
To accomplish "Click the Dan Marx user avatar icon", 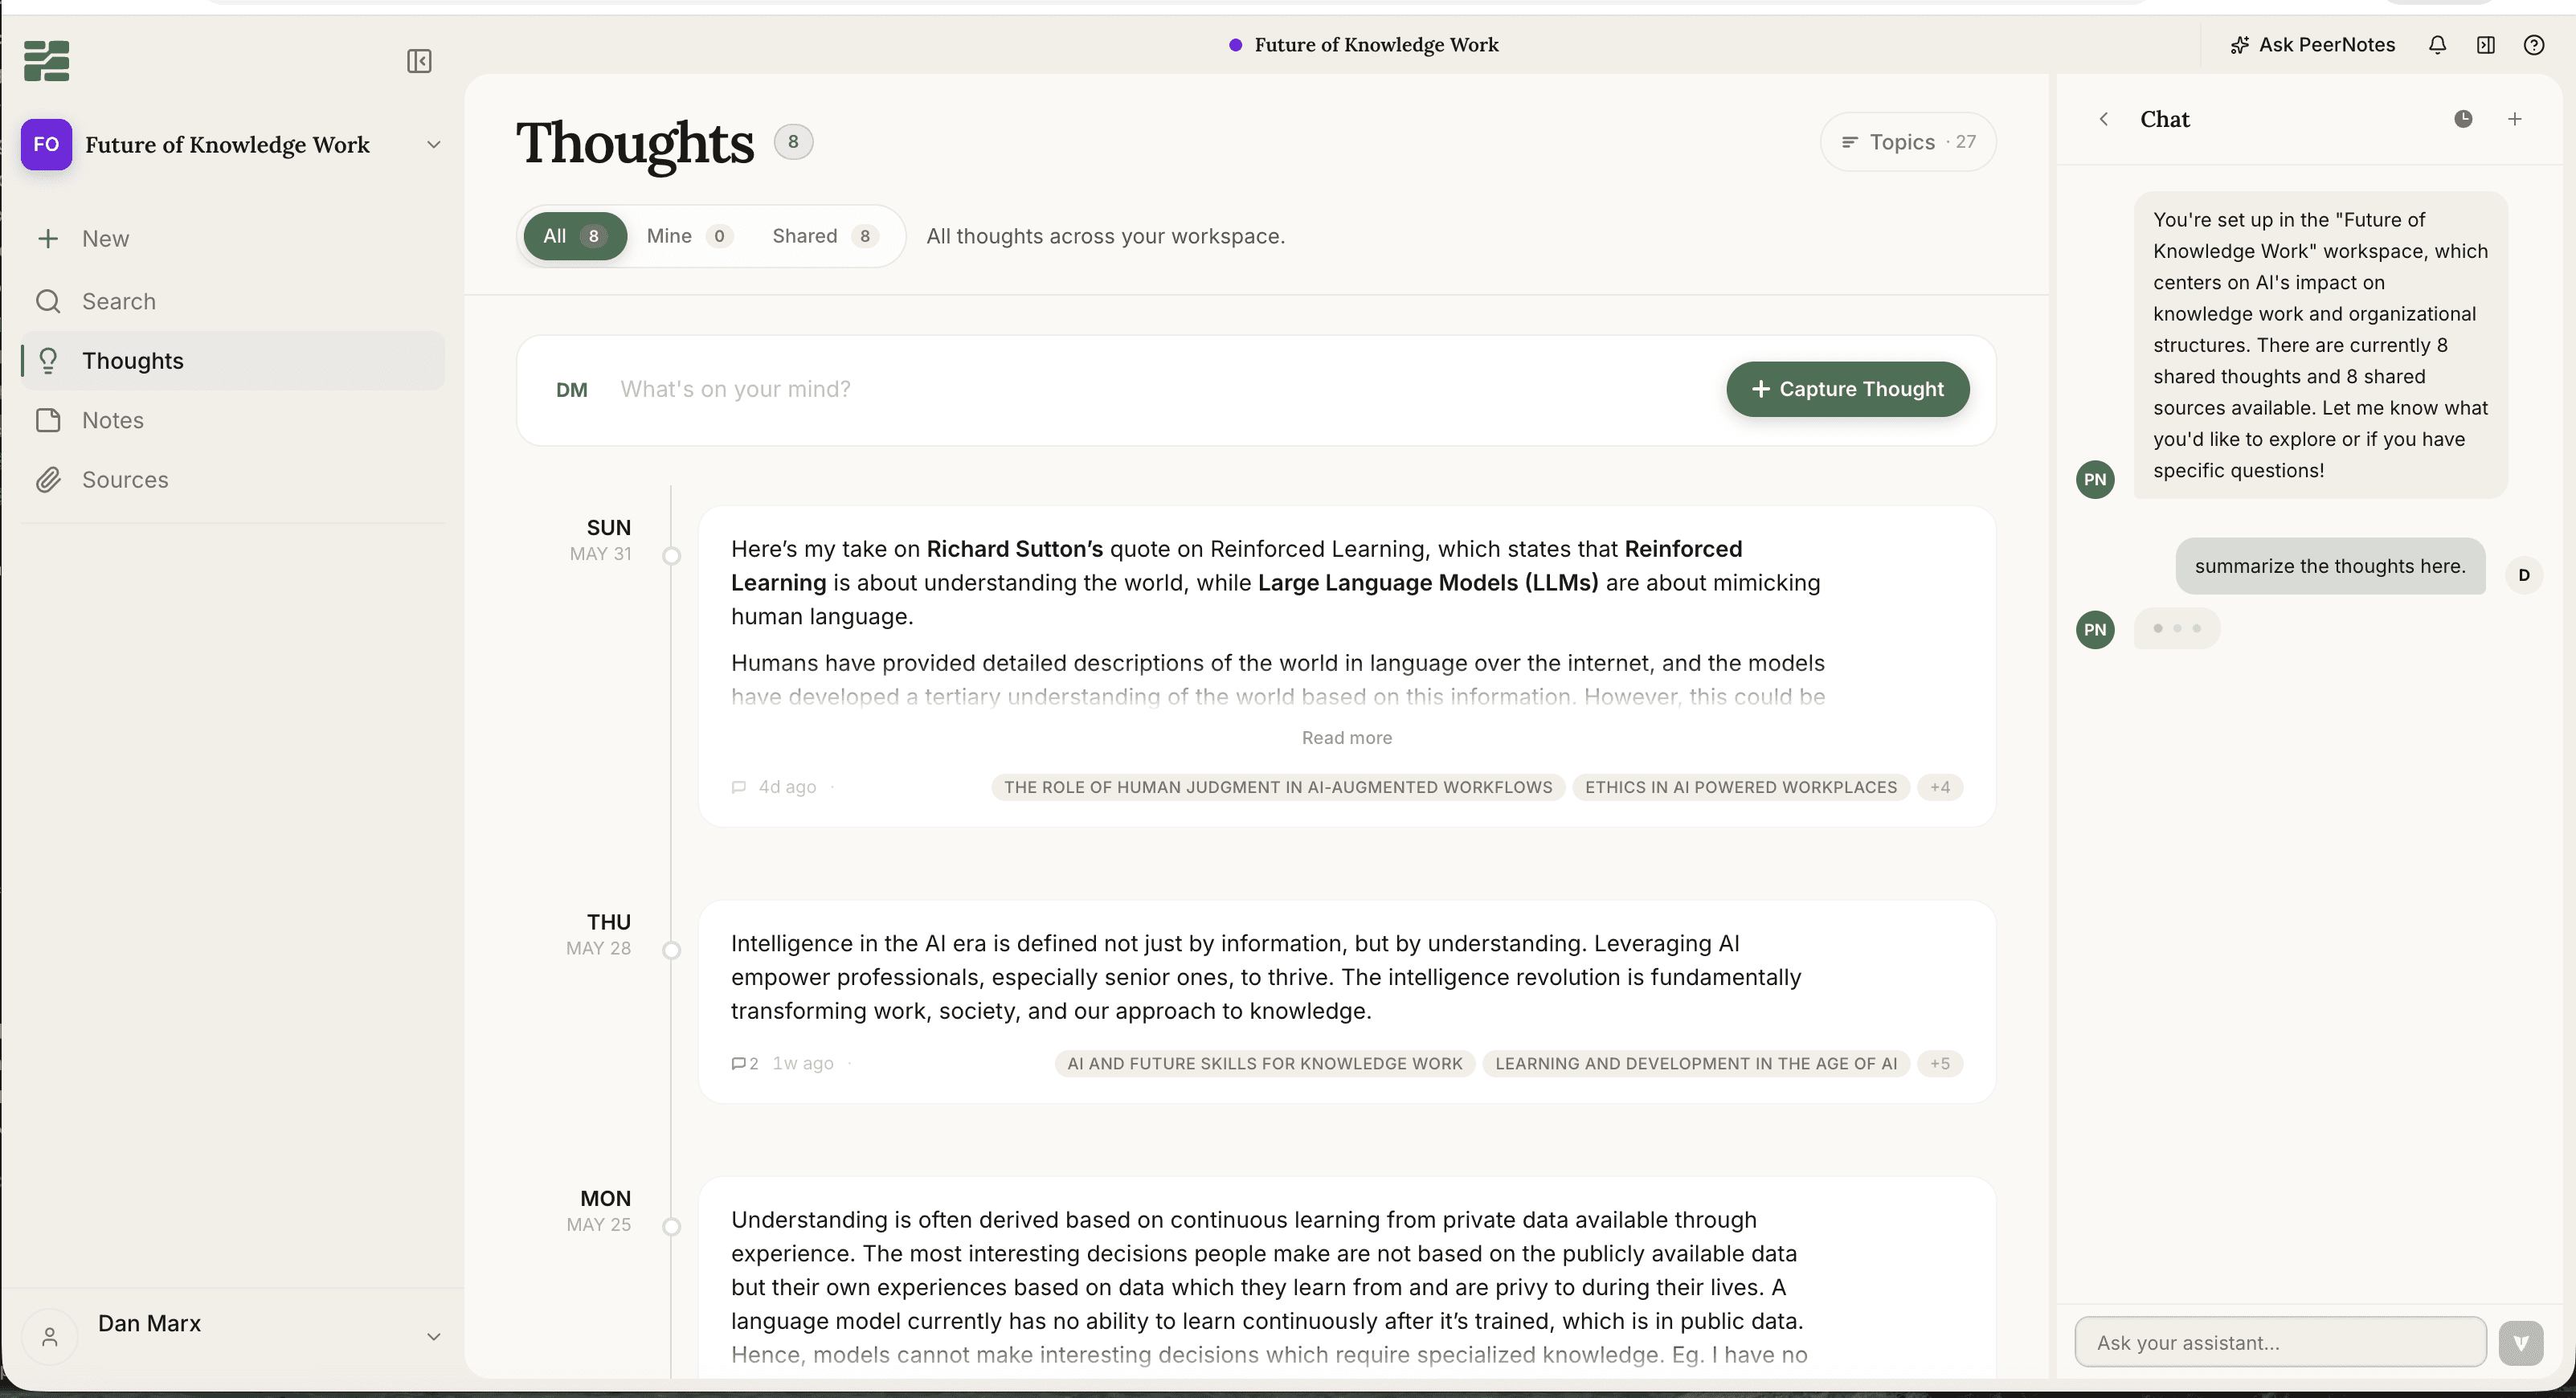I will [x=49, y=1337].
